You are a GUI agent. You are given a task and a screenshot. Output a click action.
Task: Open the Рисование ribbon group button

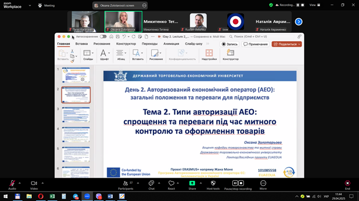156,55
